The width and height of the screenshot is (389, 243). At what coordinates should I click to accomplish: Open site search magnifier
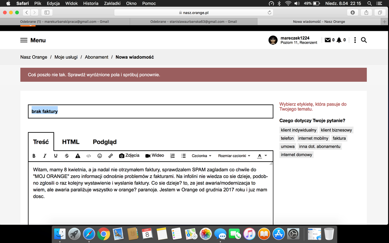[364, 40]
